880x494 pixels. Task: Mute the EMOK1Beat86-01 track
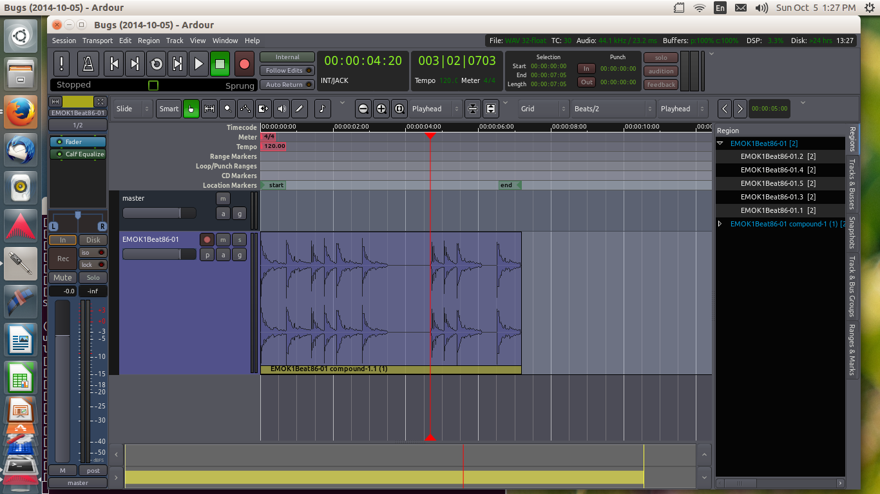pyautogui.click(x=222, y=239)
